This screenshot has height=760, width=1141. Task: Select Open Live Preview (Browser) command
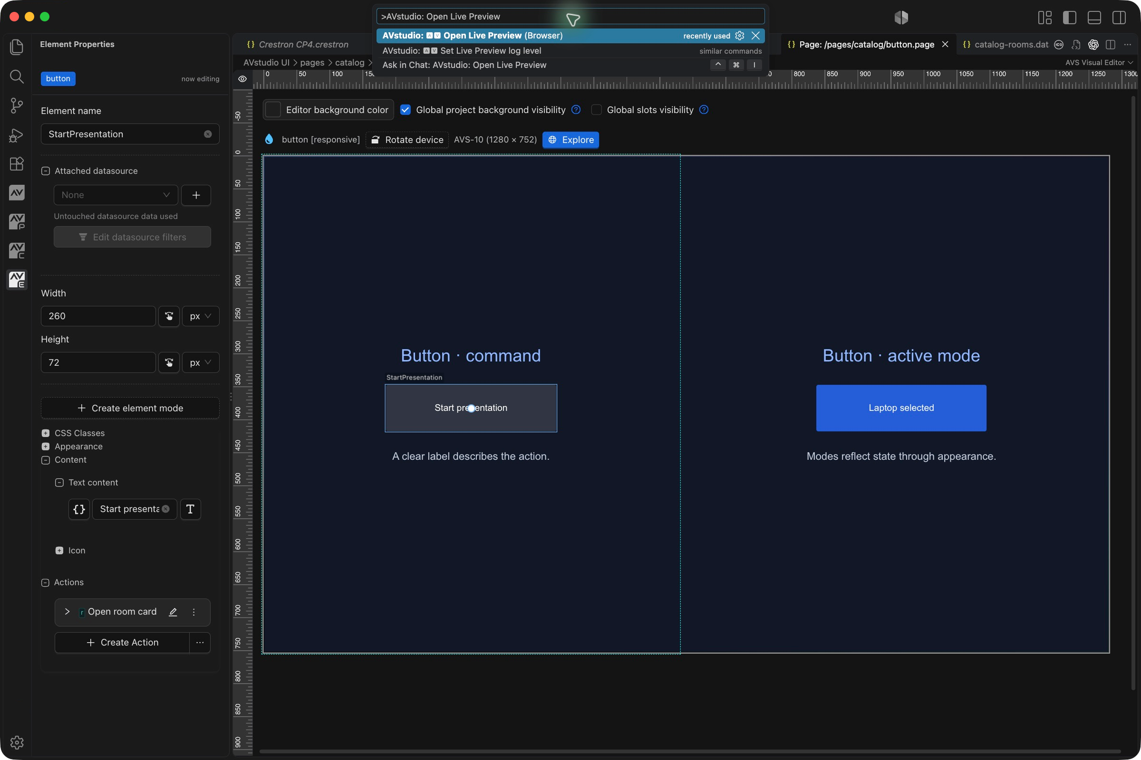(570, 35)
